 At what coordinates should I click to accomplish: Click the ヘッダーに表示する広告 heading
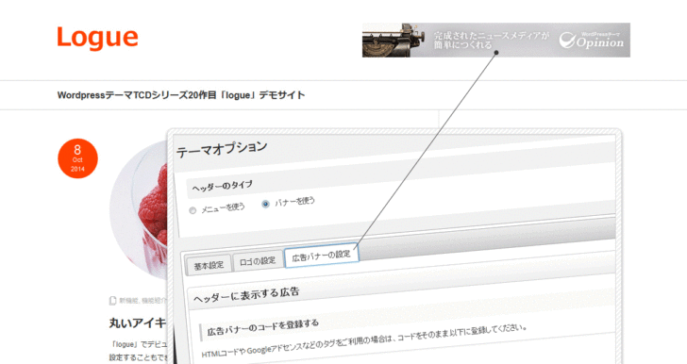click(246, 294)
